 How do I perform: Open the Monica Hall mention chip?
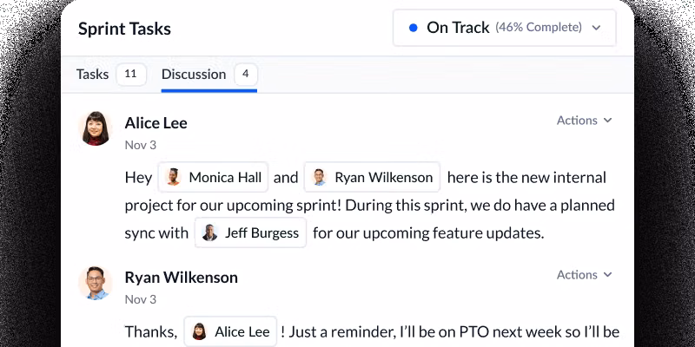tap(214, 178)
